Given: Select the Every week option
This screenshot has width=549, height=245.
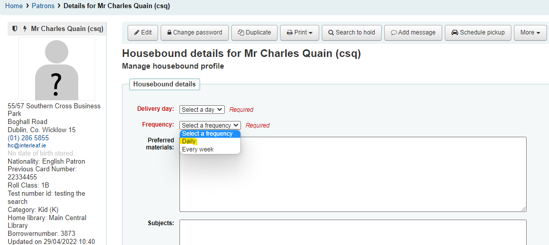Looking at the screenshot, I should coord(198,149).
